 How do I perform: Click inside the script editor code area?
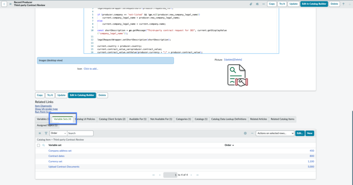181,30
